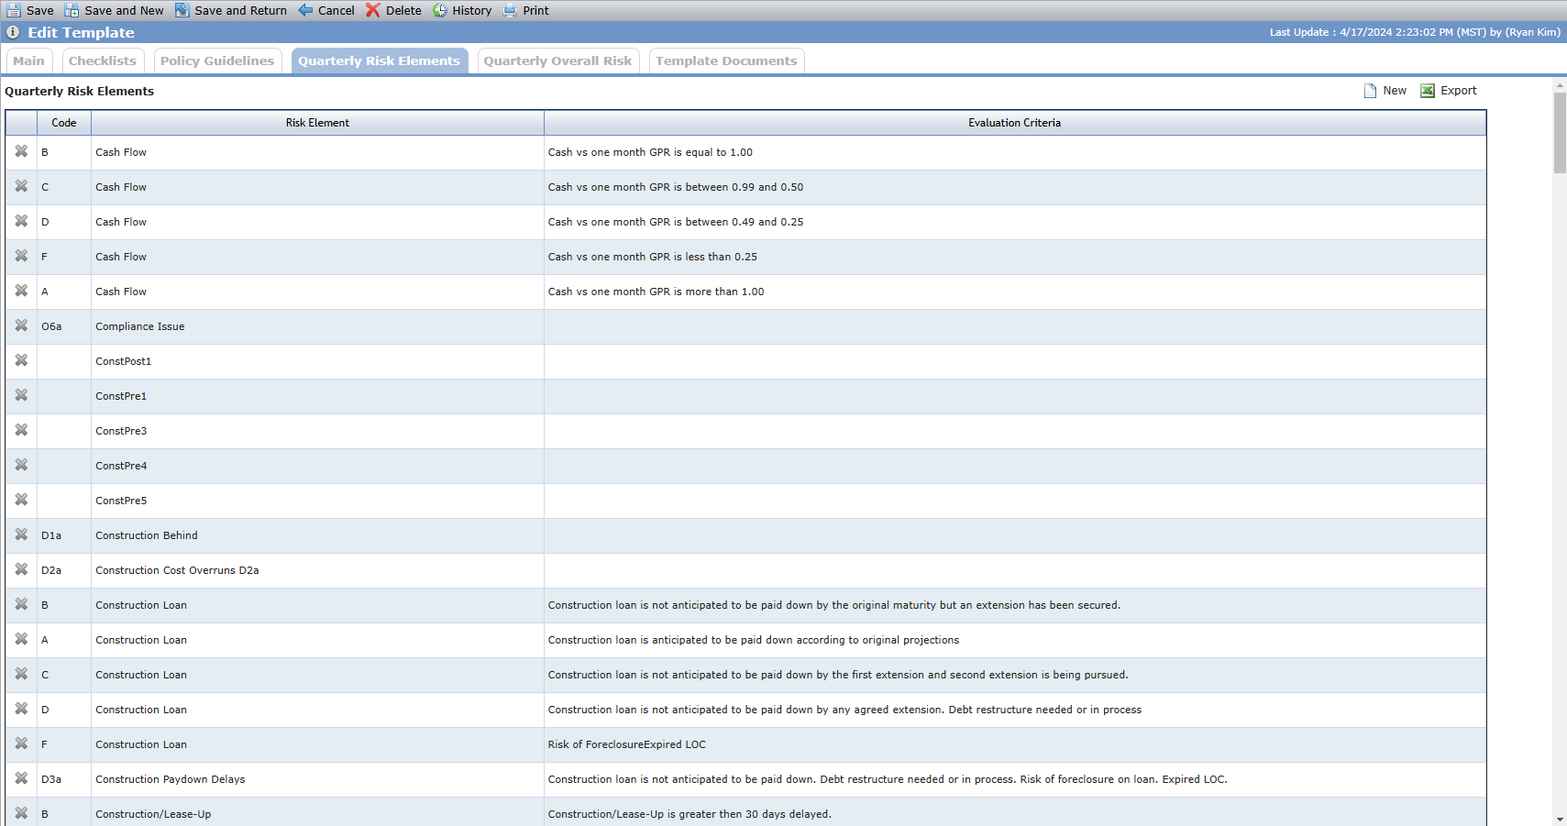Viewport: 1567px width, 826px height.
Task: Click the Edit Template info icon
Action: (13, 32)
